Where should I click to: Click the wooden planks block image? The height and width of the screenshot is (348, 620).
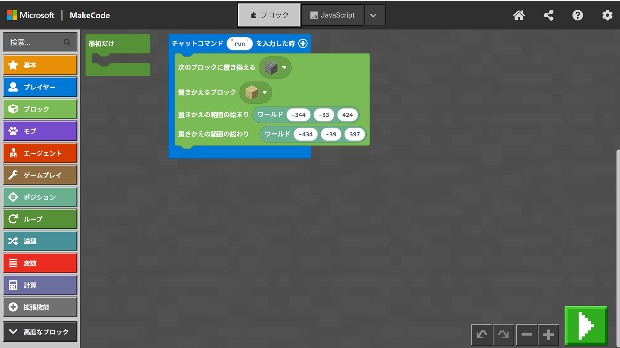252,92
